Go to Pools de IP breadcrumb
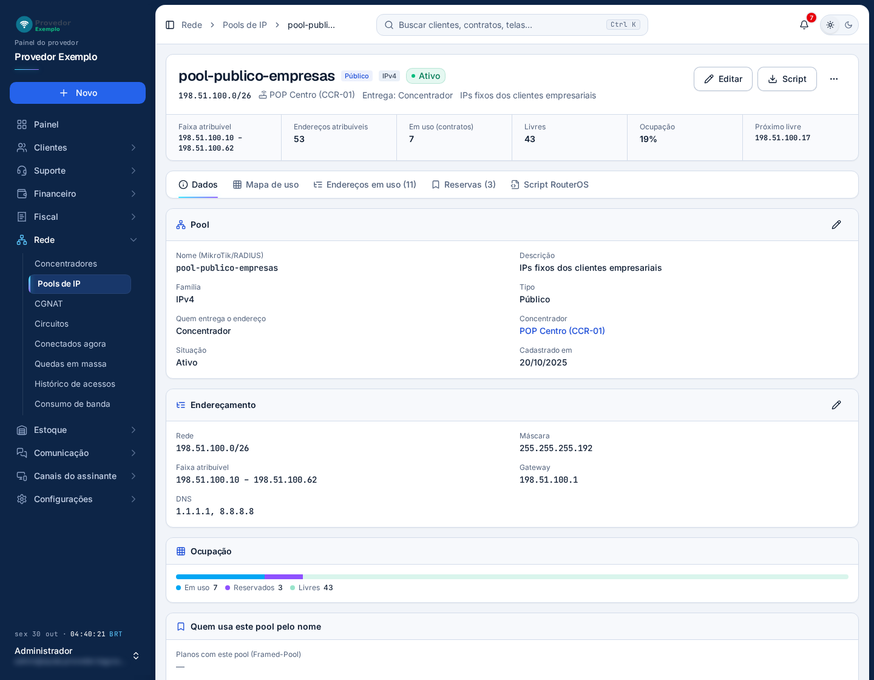Image resolution: width=874 pixels, height=680 pixels. 245,25
